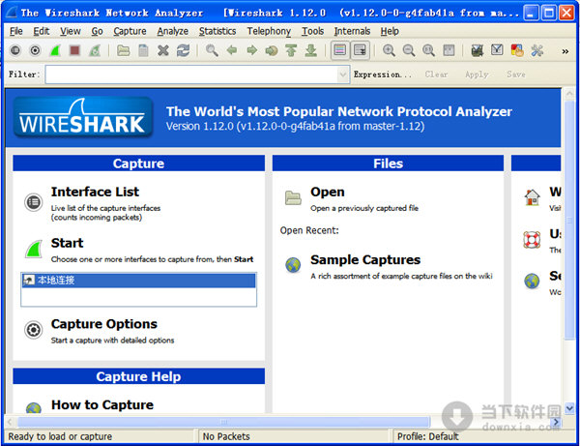Click Start capture link with green fin
Viewport: 580px width, 446px height.
click(67, 243)
